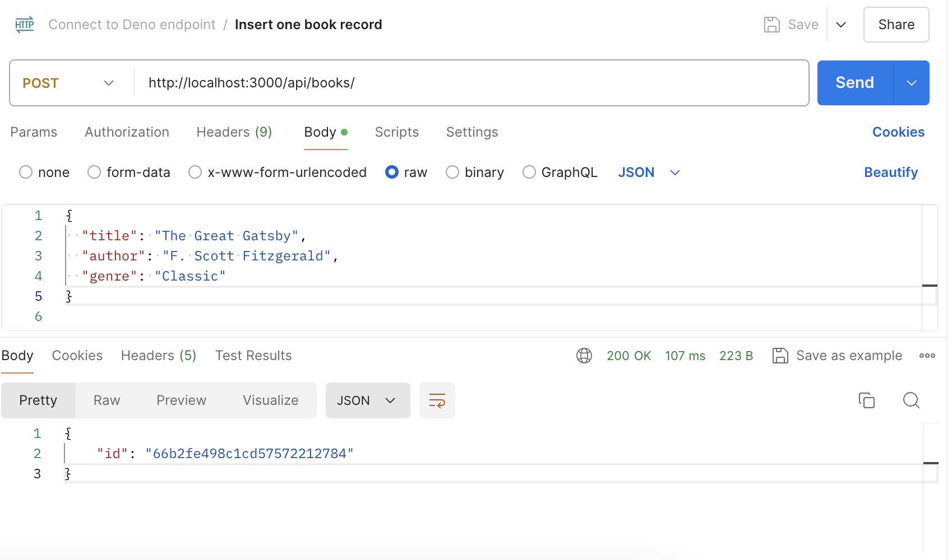Click the Beautify link
Screen dimensions: 952x560
(890, 172)
